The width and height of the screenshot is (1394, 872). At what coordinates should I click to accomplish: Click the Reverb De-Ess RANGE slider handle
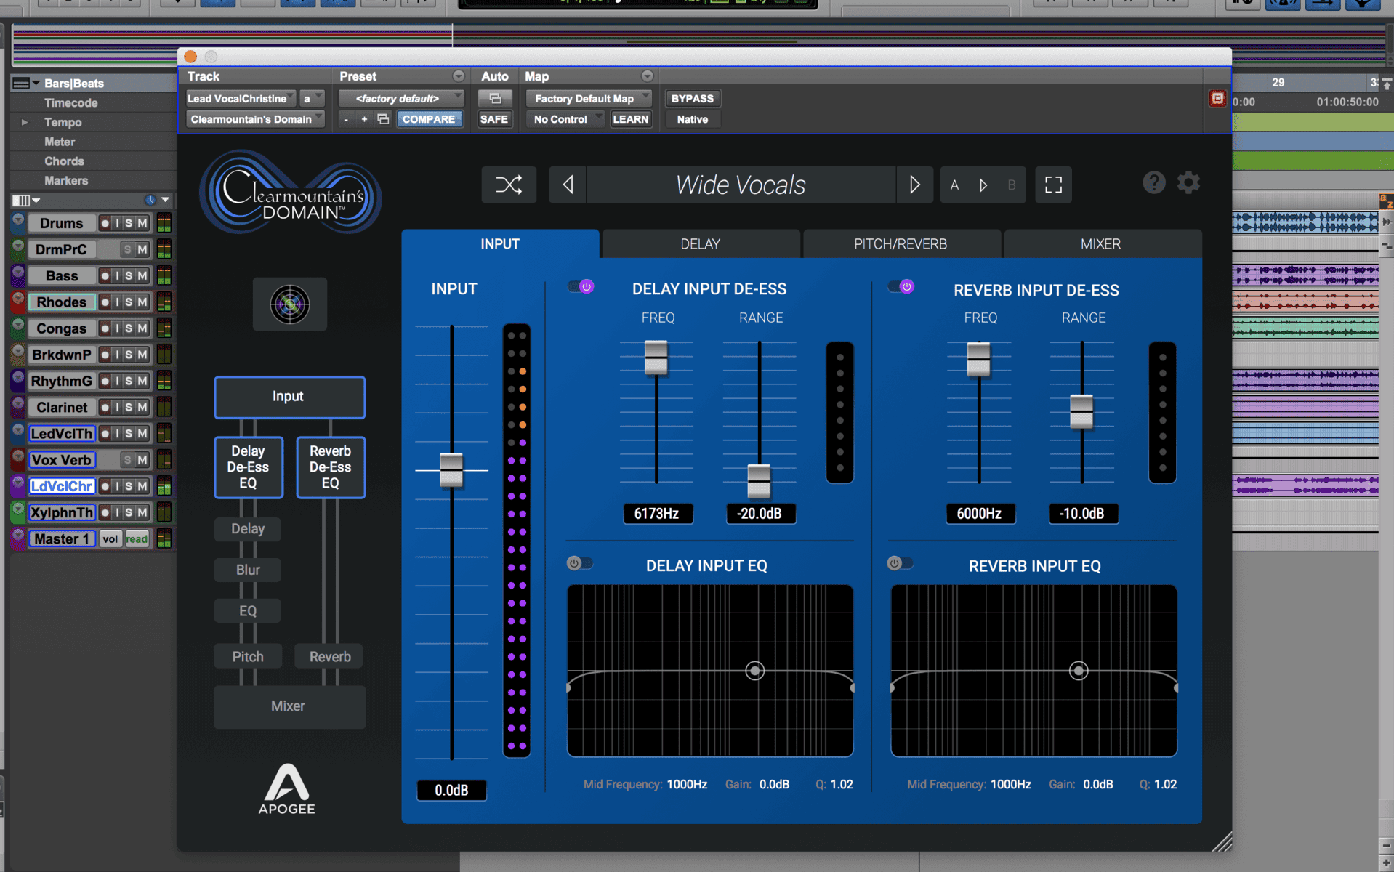[1081, 412]
